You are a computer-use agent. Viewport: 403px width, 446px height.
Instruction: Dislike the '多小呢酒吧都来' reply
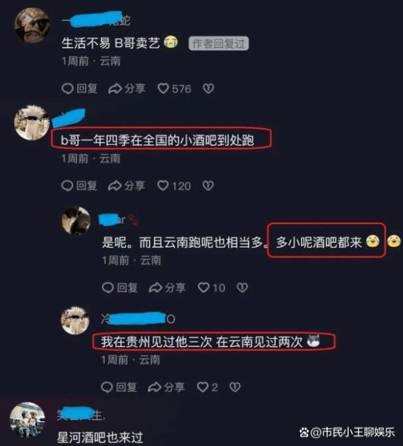click(x=242, y=288)
